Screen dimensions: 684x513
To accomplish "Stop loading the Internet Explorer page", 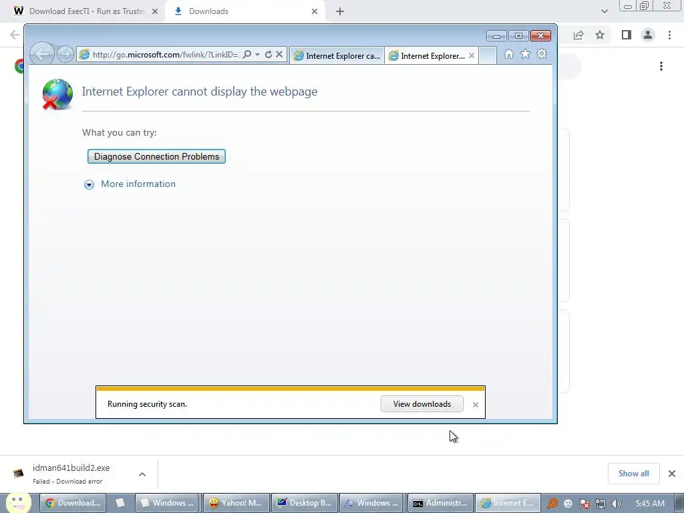I will (279, 55).
